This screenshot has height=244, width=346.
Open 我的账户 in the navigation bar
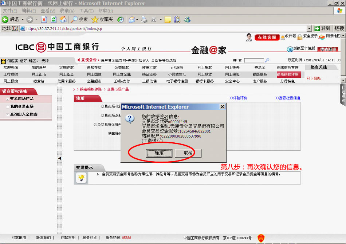click(x=39, y=67)
